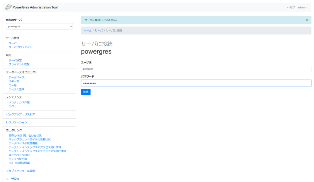
Task: Click the PowerGres Administration Tool title
Action: tap(35, 7)
